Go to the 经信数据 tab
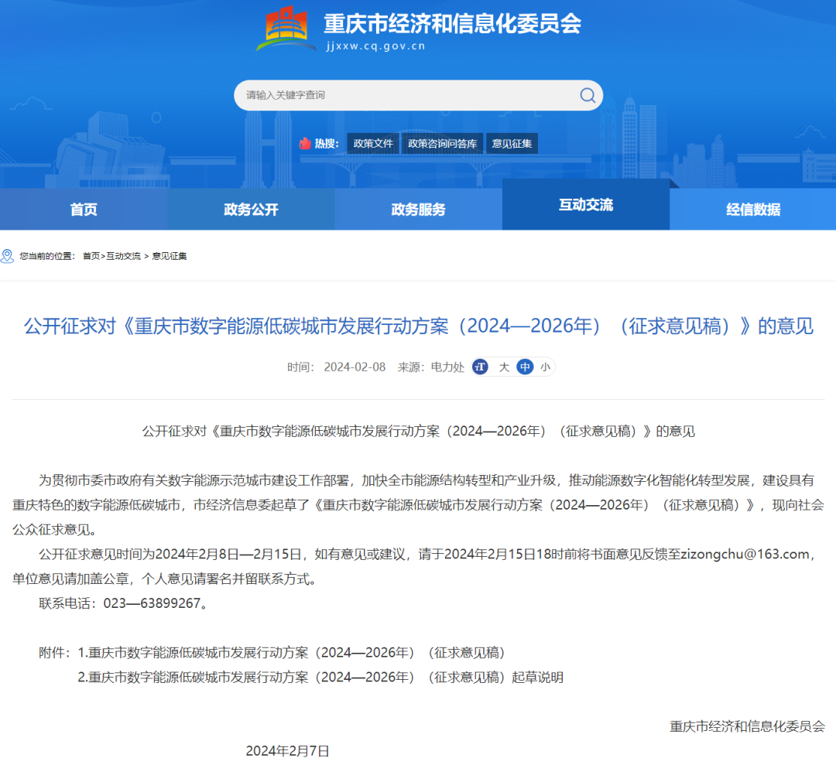The width and height of the screenshot is (836, 758). 752,210
